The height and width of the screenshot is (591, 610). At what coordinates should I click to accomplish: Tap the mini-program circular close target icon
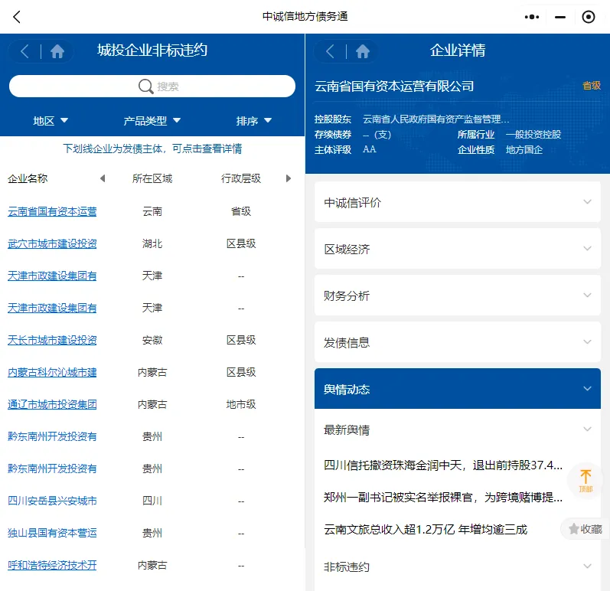pyautogui.click(x=589, y=17)
